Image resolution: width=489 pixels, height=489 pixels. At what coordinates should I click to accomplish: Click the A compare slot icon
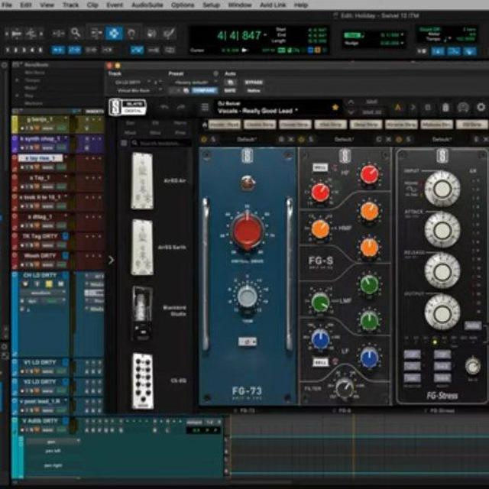click(398, 107)
